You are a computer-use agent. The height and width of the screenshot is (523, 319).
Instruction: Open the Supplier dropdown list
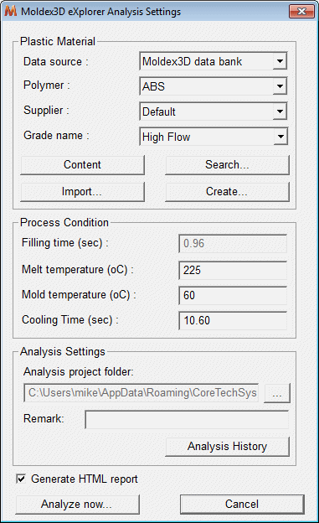pyautogui.click(x=214, y=111)
